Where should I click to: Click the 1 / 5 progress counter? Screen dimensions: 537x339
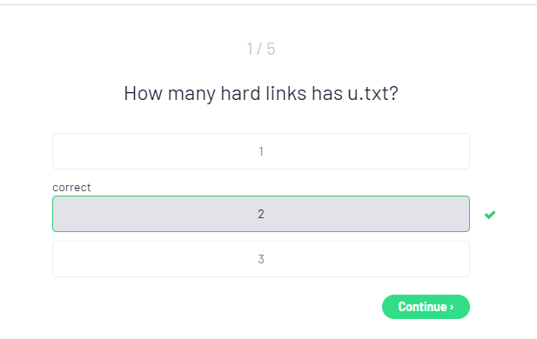pos(261,49)
